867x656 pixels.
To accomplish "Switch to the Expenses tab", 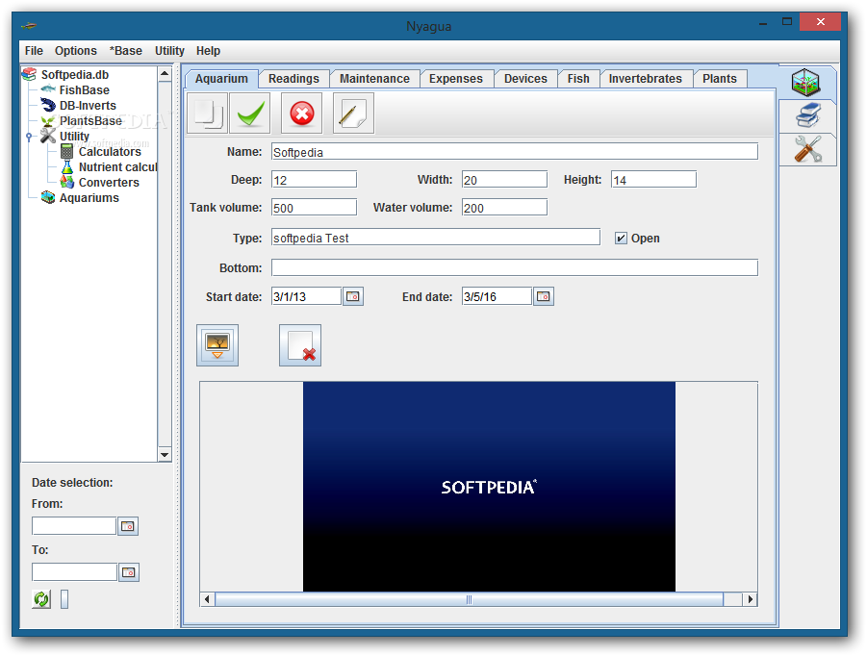I will (x=455, y=79).
